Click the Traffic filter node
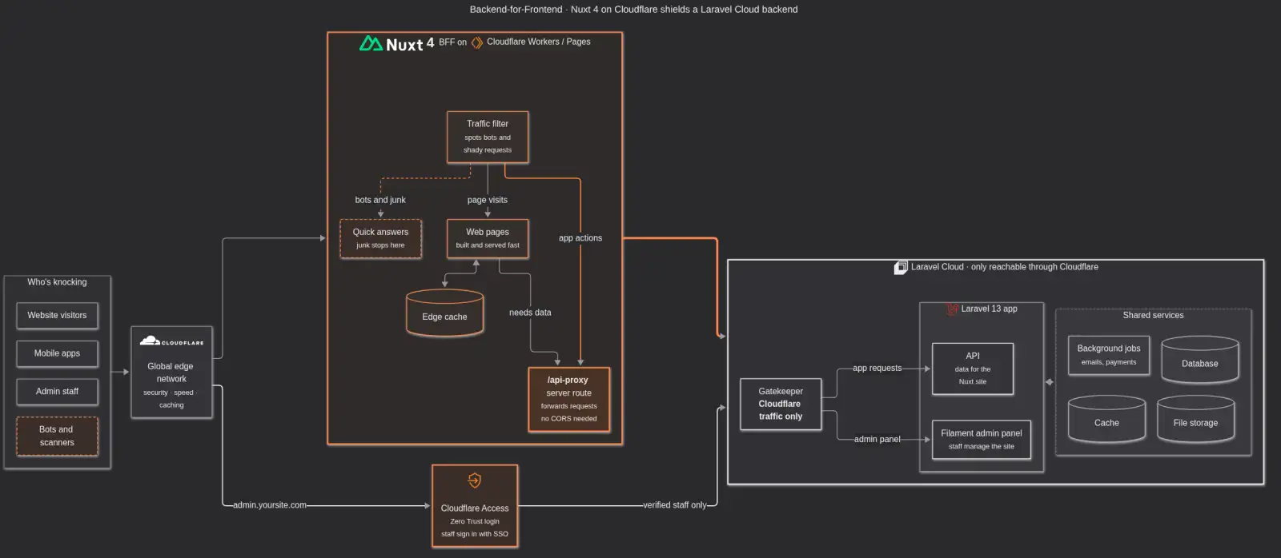1281x558 pixels. (x=488, y=137)
